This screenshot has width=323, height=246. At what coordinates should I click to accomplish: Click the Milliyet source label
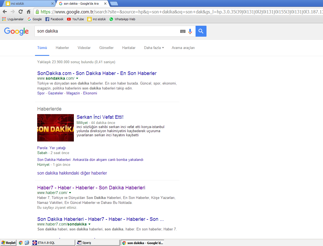pos(82,123)
